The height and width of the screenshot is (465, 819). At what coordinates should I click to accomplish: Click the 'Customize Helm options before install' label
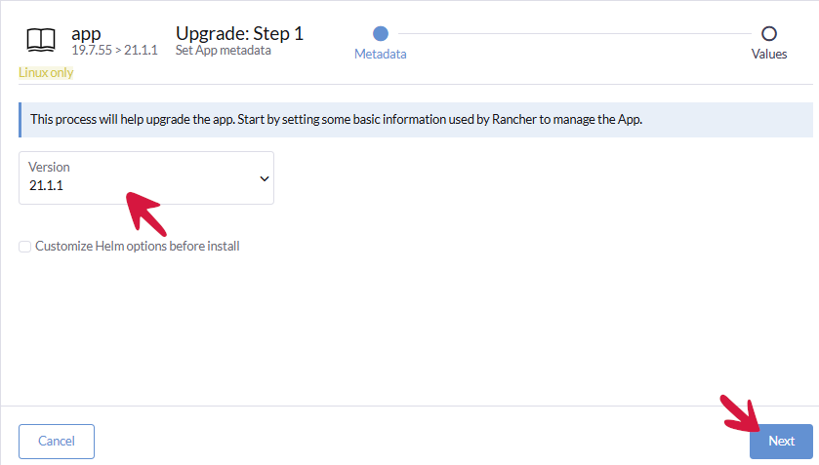pyautogui.click(x=137, y=247)
